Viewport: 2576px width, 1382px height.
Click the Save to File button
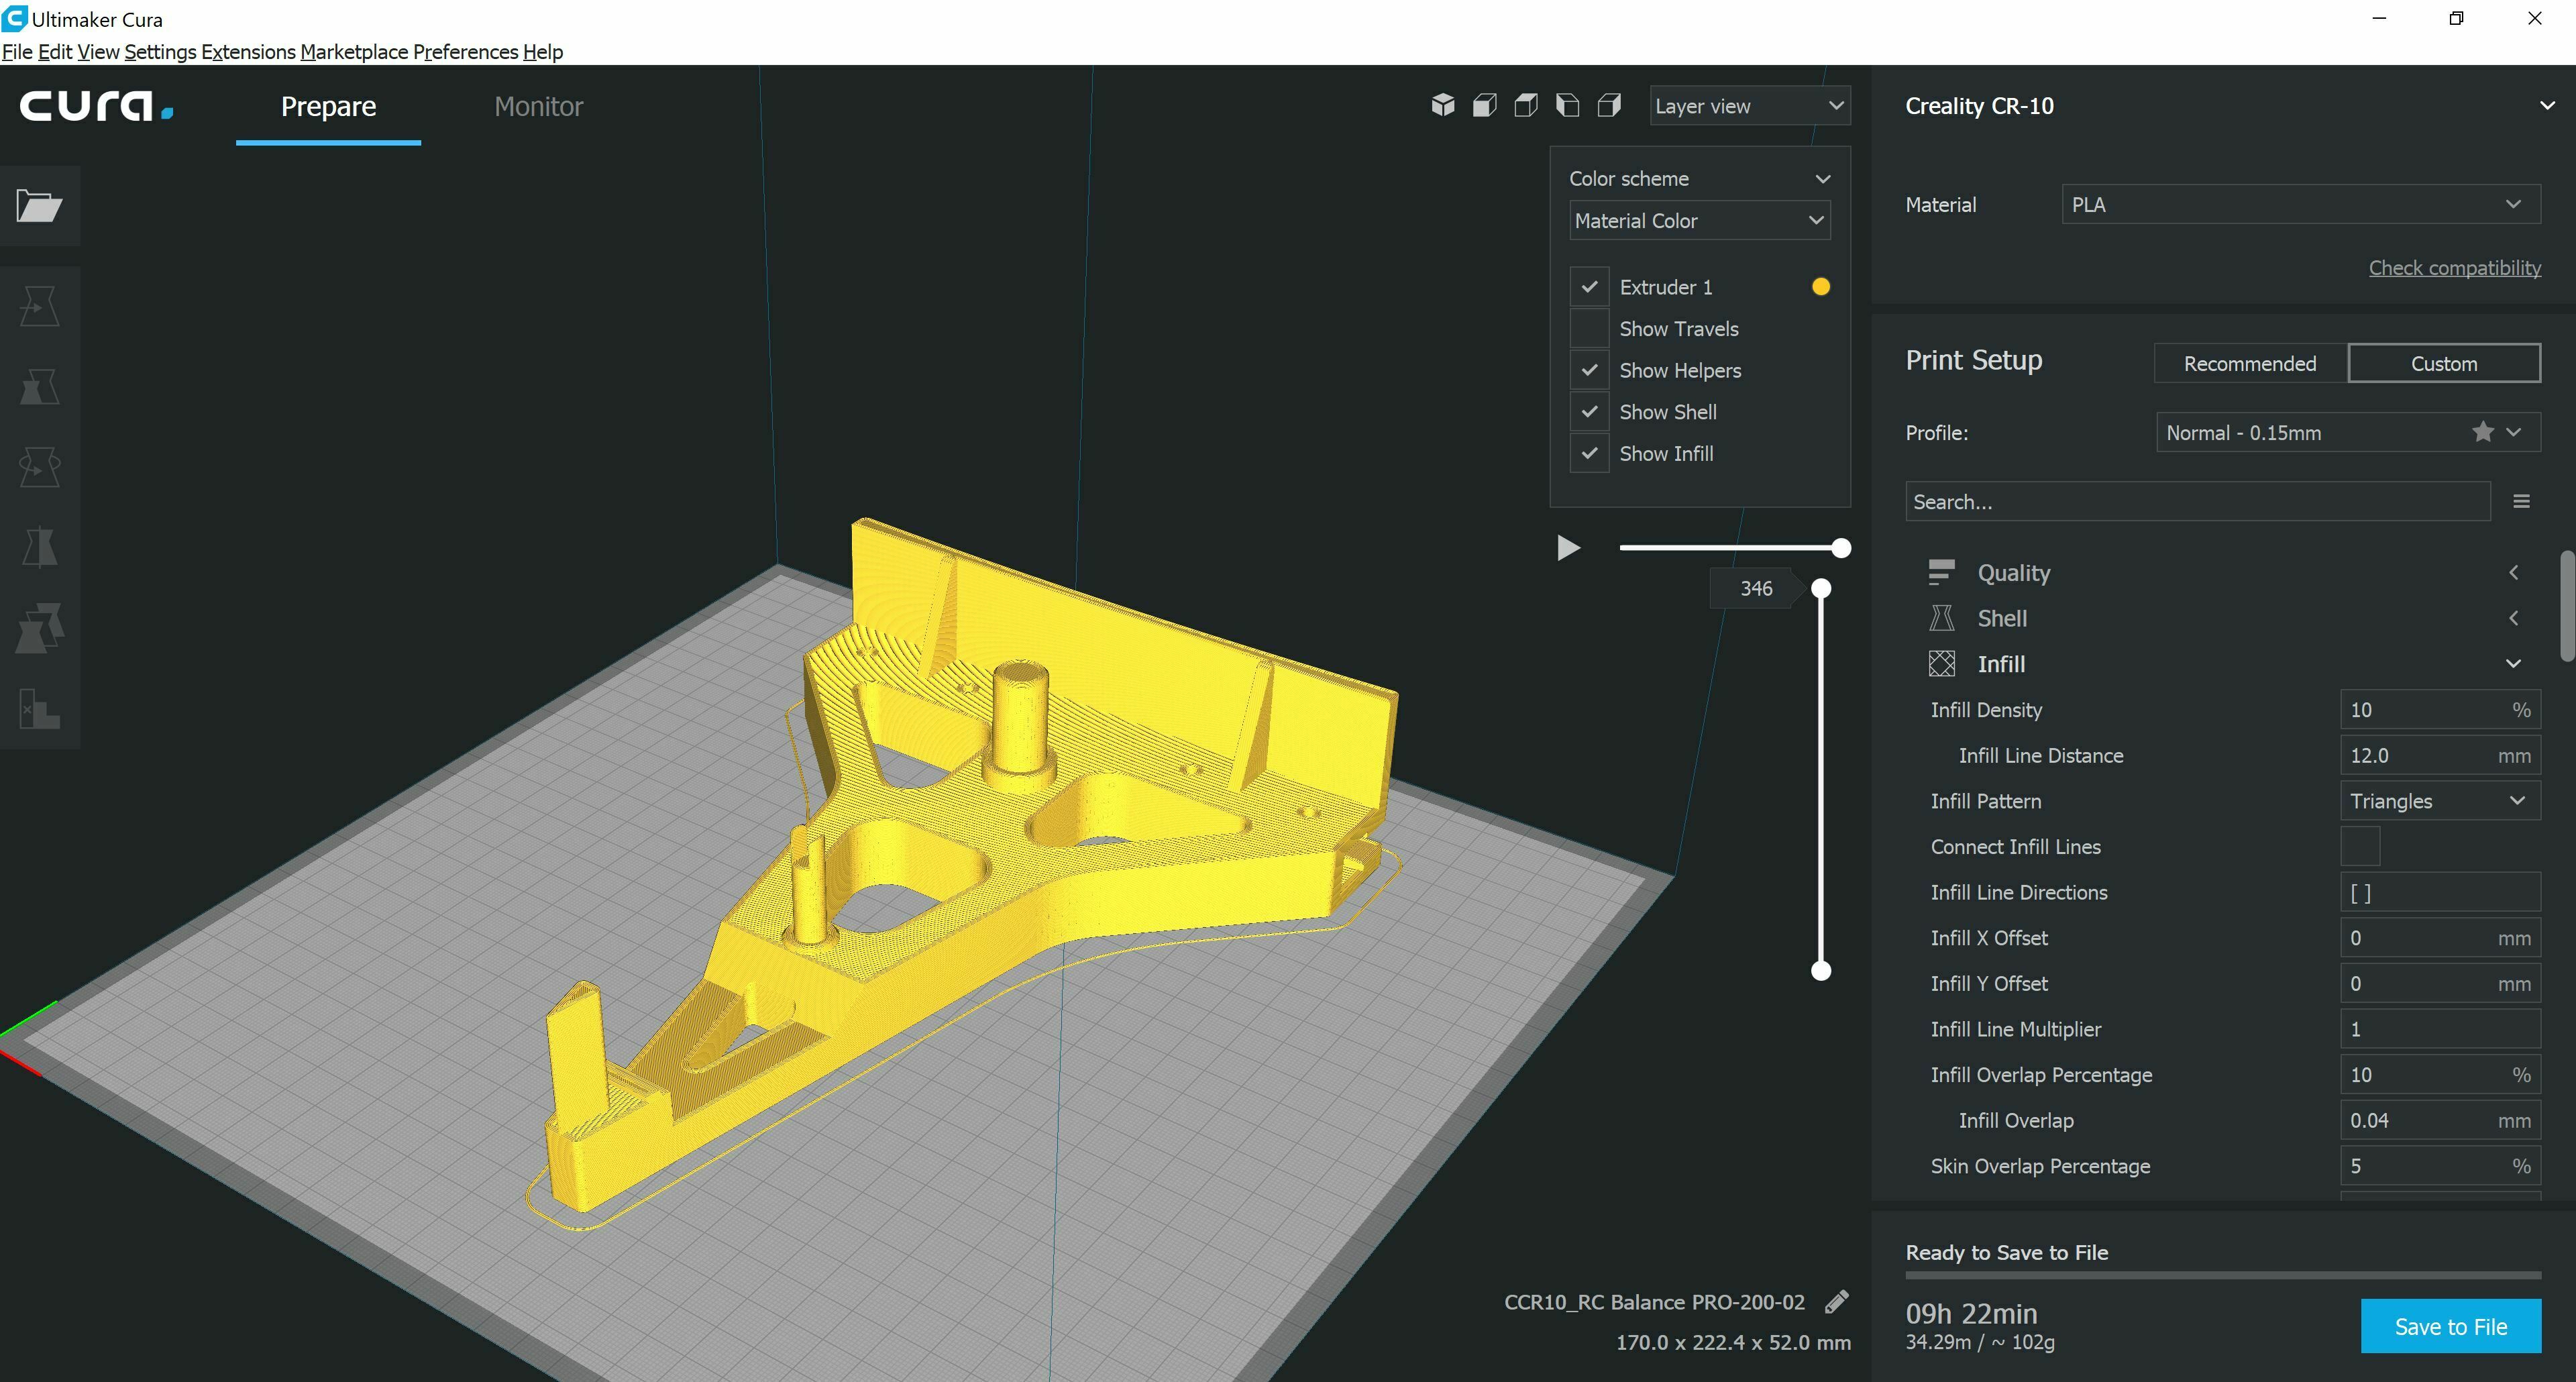2450,1326
